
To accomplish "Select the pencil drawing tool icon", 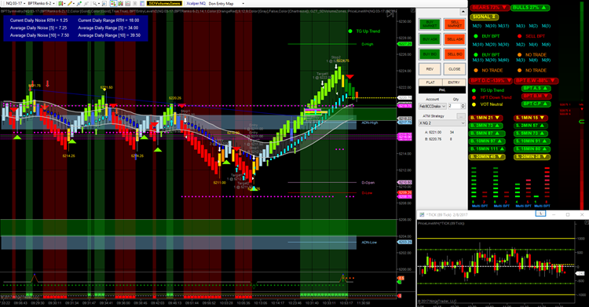I will click(69, 3).
